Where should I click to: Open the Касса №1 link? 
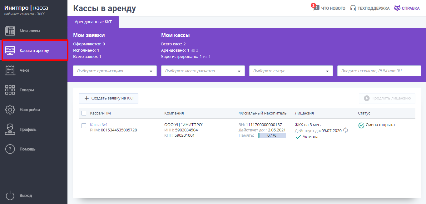point(99,125)
